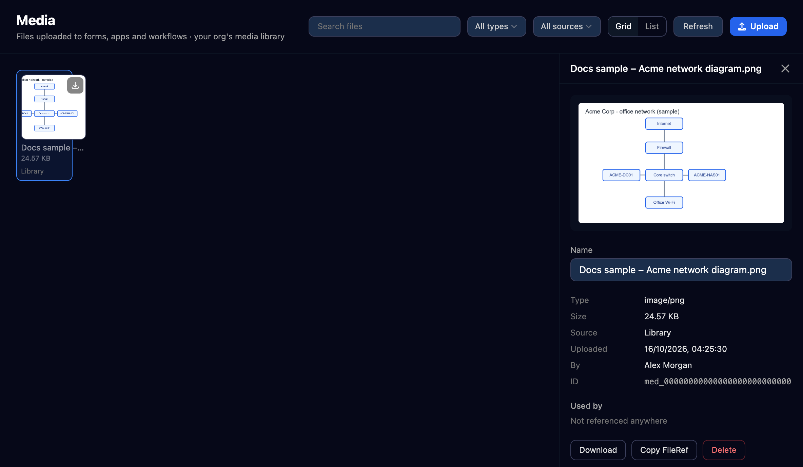Click the Name field in the details panel
Viewport: 803px width, 467px height.
tap(681, 270)
